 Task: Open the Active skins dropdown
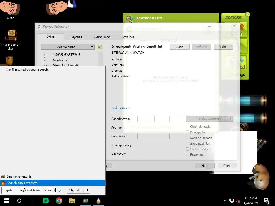(x=68, y=47)
